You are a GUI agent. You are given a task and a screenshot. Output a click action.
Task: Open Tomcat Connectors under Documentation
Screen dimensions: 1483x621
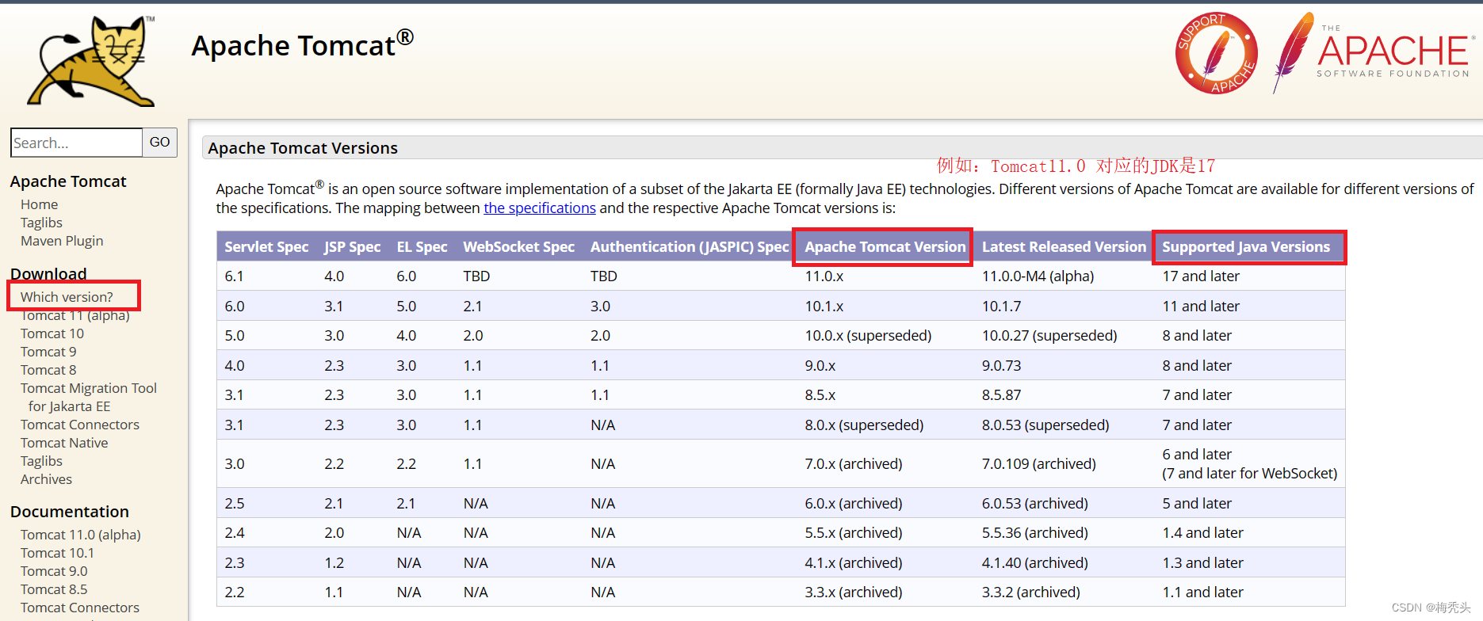tap(80, 608)
